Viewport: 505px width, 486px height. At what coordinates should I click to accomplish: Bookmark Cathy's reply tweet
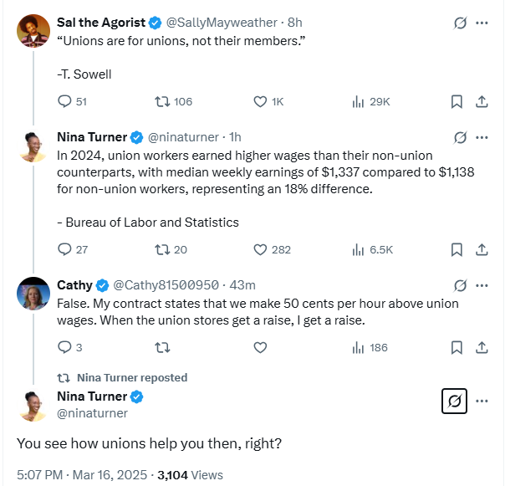tap(457, 347)
